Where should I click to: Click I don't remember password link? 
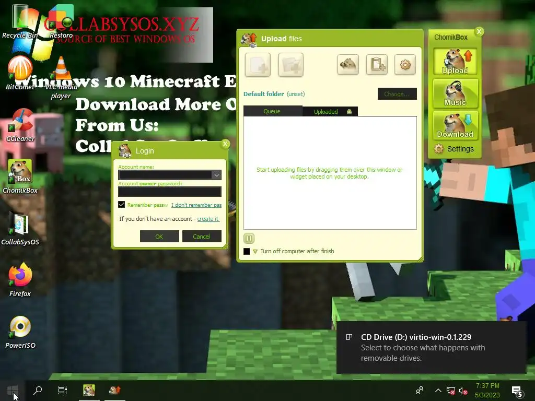196,205
